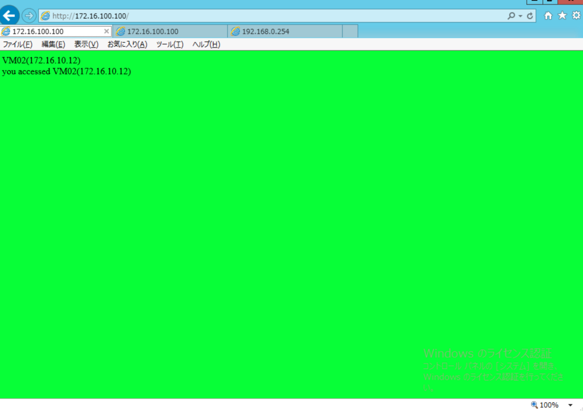Click the Internet Explorer icon in the address bar
This screenshot has width=583, height=411.
(x=46, y=15)
